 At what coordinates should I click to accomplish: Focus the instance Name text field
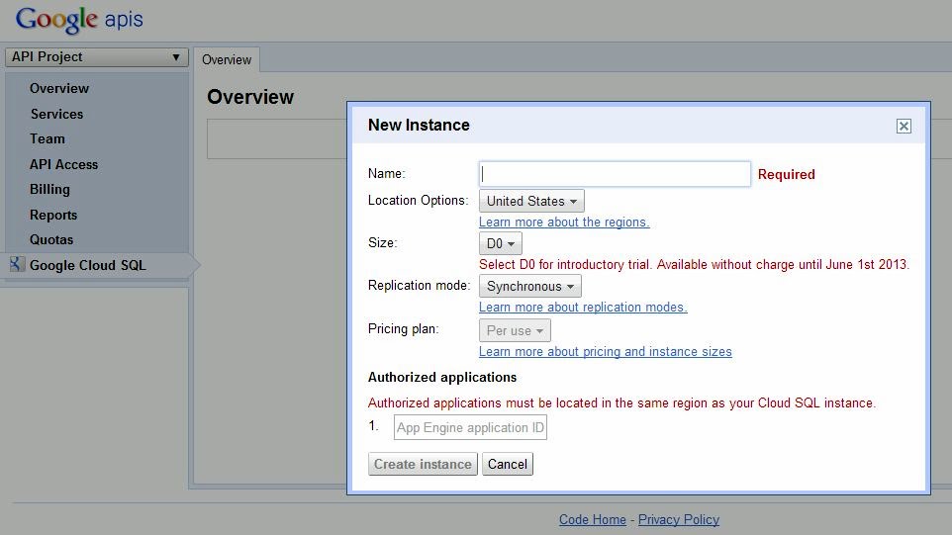615,174
